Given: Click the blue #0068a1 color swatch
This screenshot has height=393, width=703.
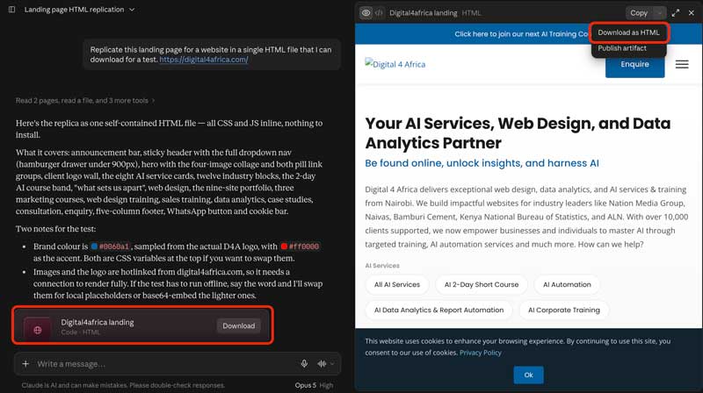Looking at the screenshot, I should point(94,247).
